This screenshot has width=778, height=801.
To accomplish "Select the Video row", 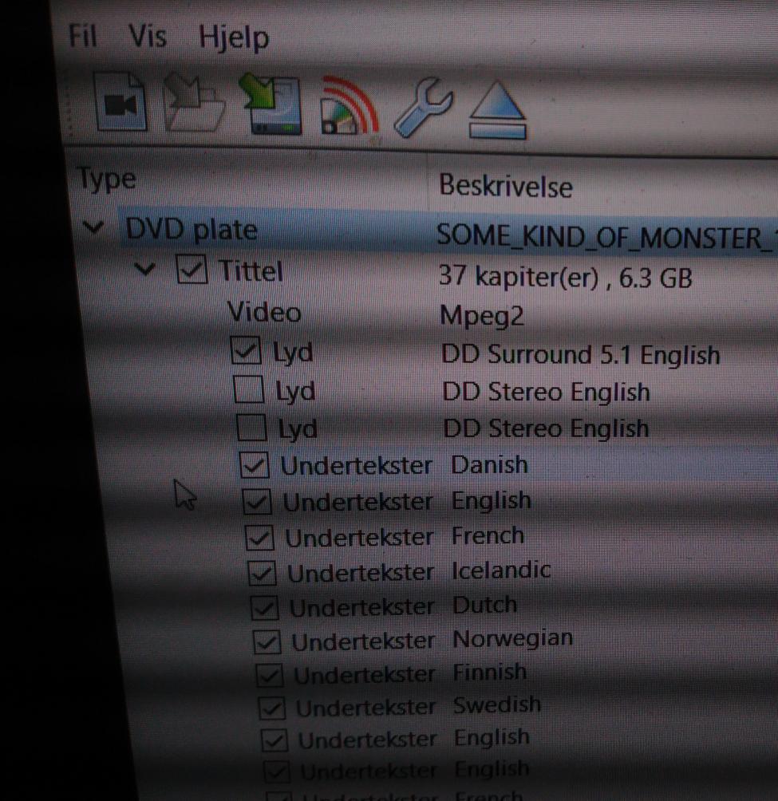I will pyautogui.click(x=264, y=312).
